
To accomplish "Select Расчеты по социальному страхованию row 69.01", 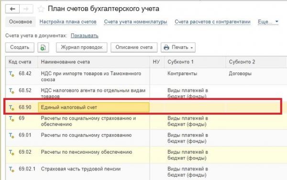I will point(86,135).
